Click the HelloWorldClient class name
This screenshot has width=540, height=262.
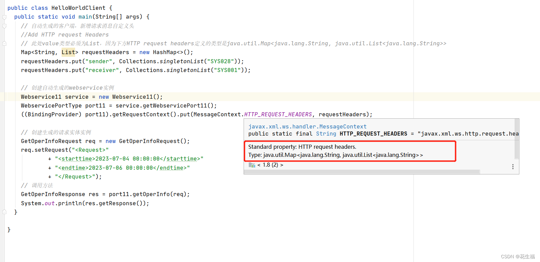point(78,8)
